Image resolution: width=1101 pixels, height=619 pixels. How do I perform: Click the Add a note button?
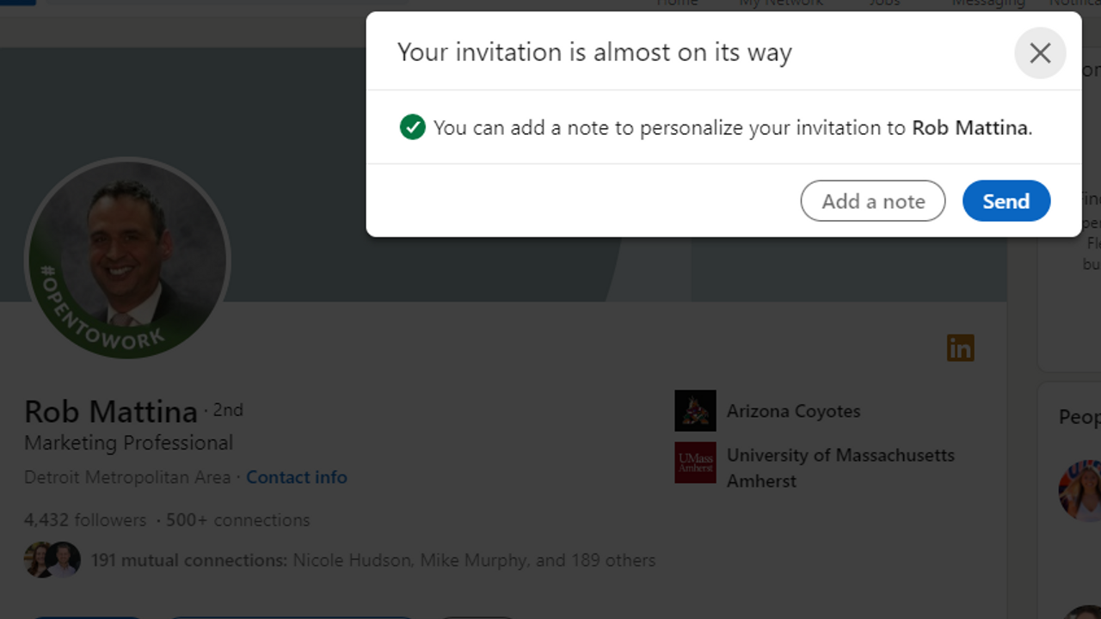[x=872, y=201]
